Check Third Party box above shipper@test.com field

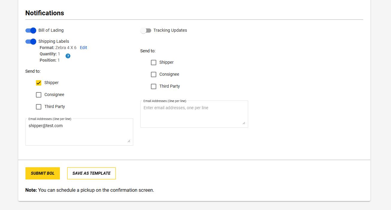click(39, 107)
